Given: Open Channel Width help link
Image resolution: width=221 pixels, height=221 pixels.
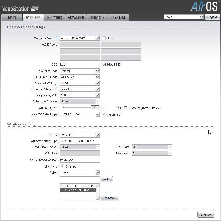Looking at the screenshot, I should [57, 83].
